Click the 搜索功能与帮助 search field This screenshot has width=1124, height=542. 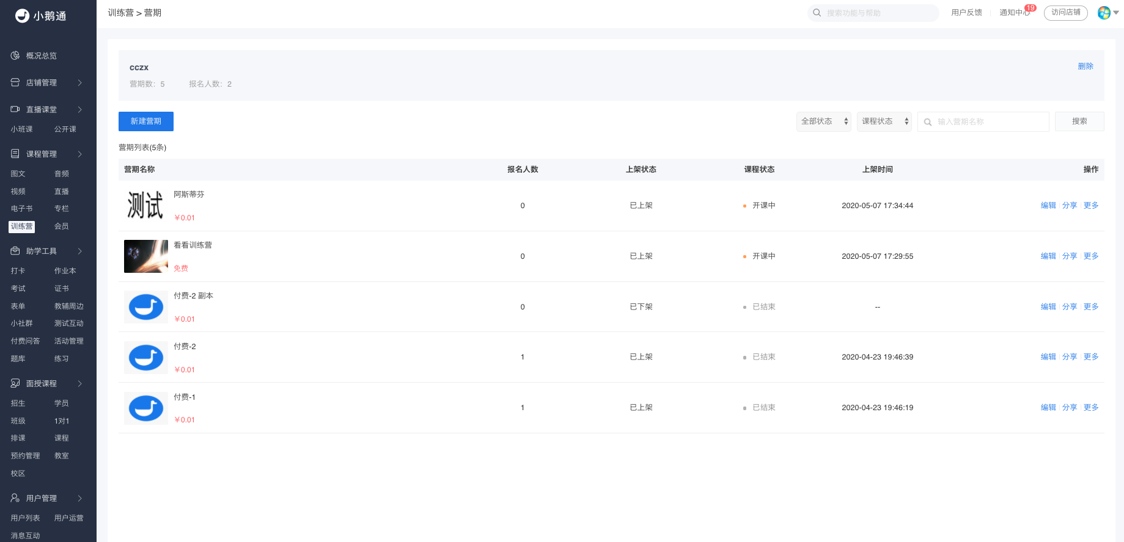coord(873,13)
